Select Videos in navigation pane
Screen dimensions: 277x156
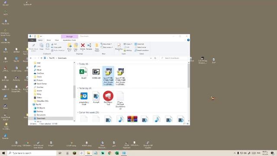point(38,97)
